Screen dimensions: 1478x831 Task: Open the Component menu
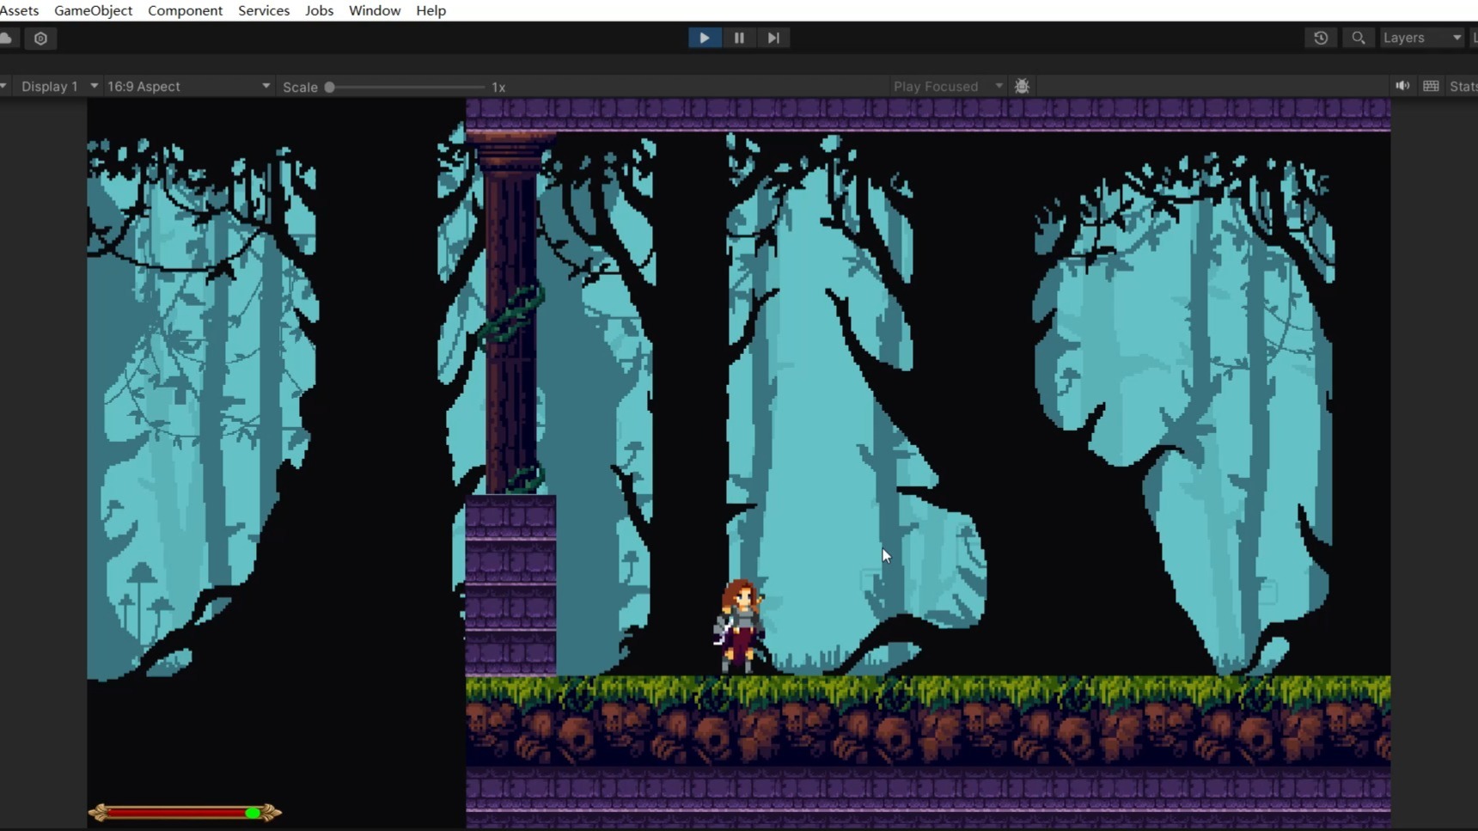click(x=185, y=10)
